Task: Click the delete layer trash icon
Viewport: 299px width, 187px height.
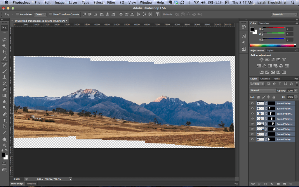Action: click(x=291, y=184)
